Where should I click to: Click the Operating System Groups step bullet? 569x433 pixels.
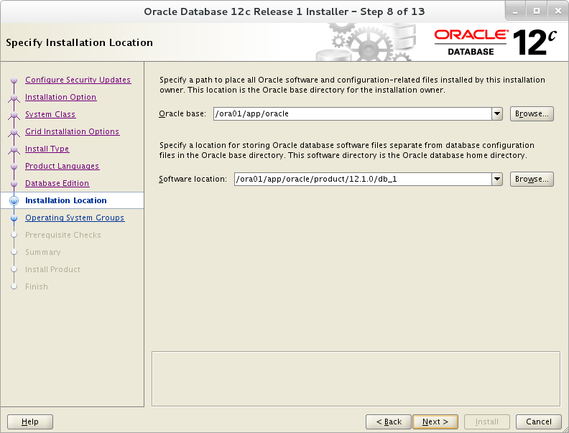click(14, 218)
